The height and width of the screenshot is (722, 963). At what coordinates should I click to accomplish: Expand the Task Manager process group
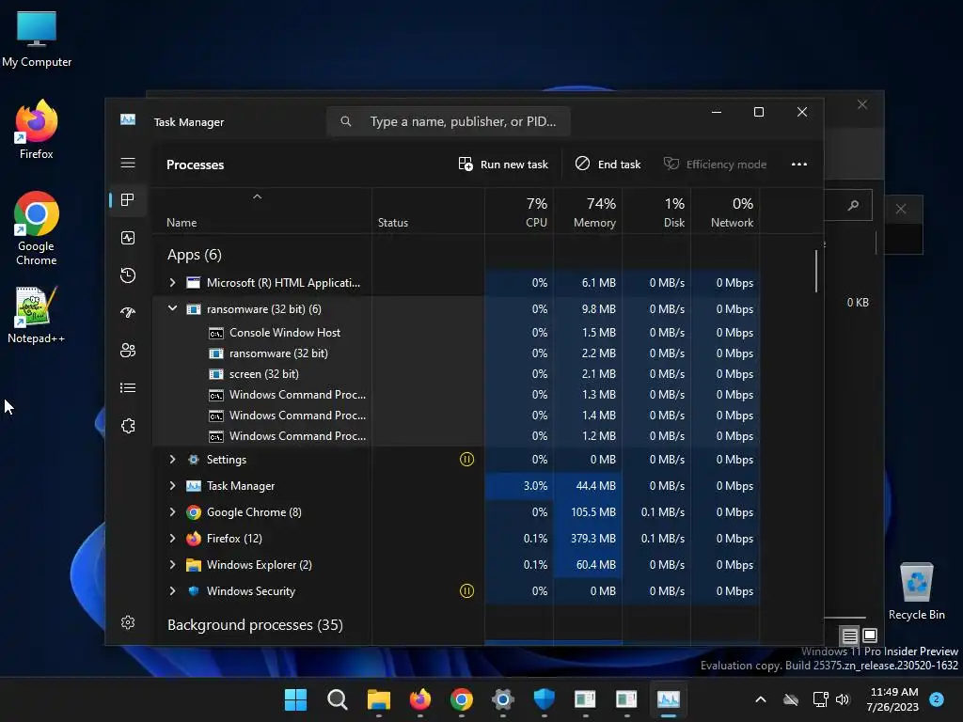coord(173,486)
